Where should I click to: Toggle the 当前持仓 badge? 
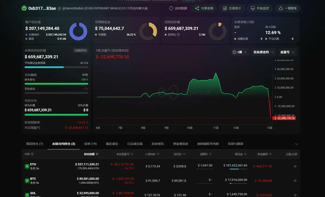coord(81,50)
